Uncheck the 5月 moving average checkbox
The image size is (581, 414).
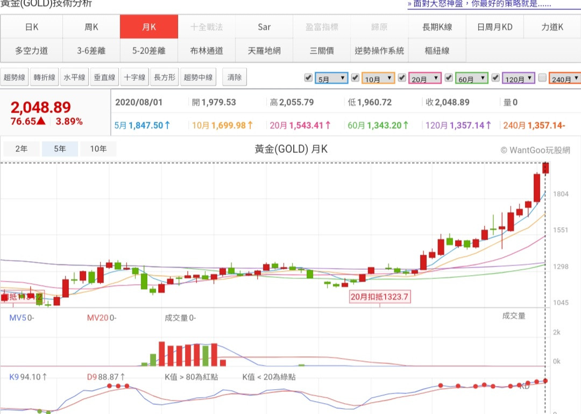pyautogui.click(x=308, y=78)
